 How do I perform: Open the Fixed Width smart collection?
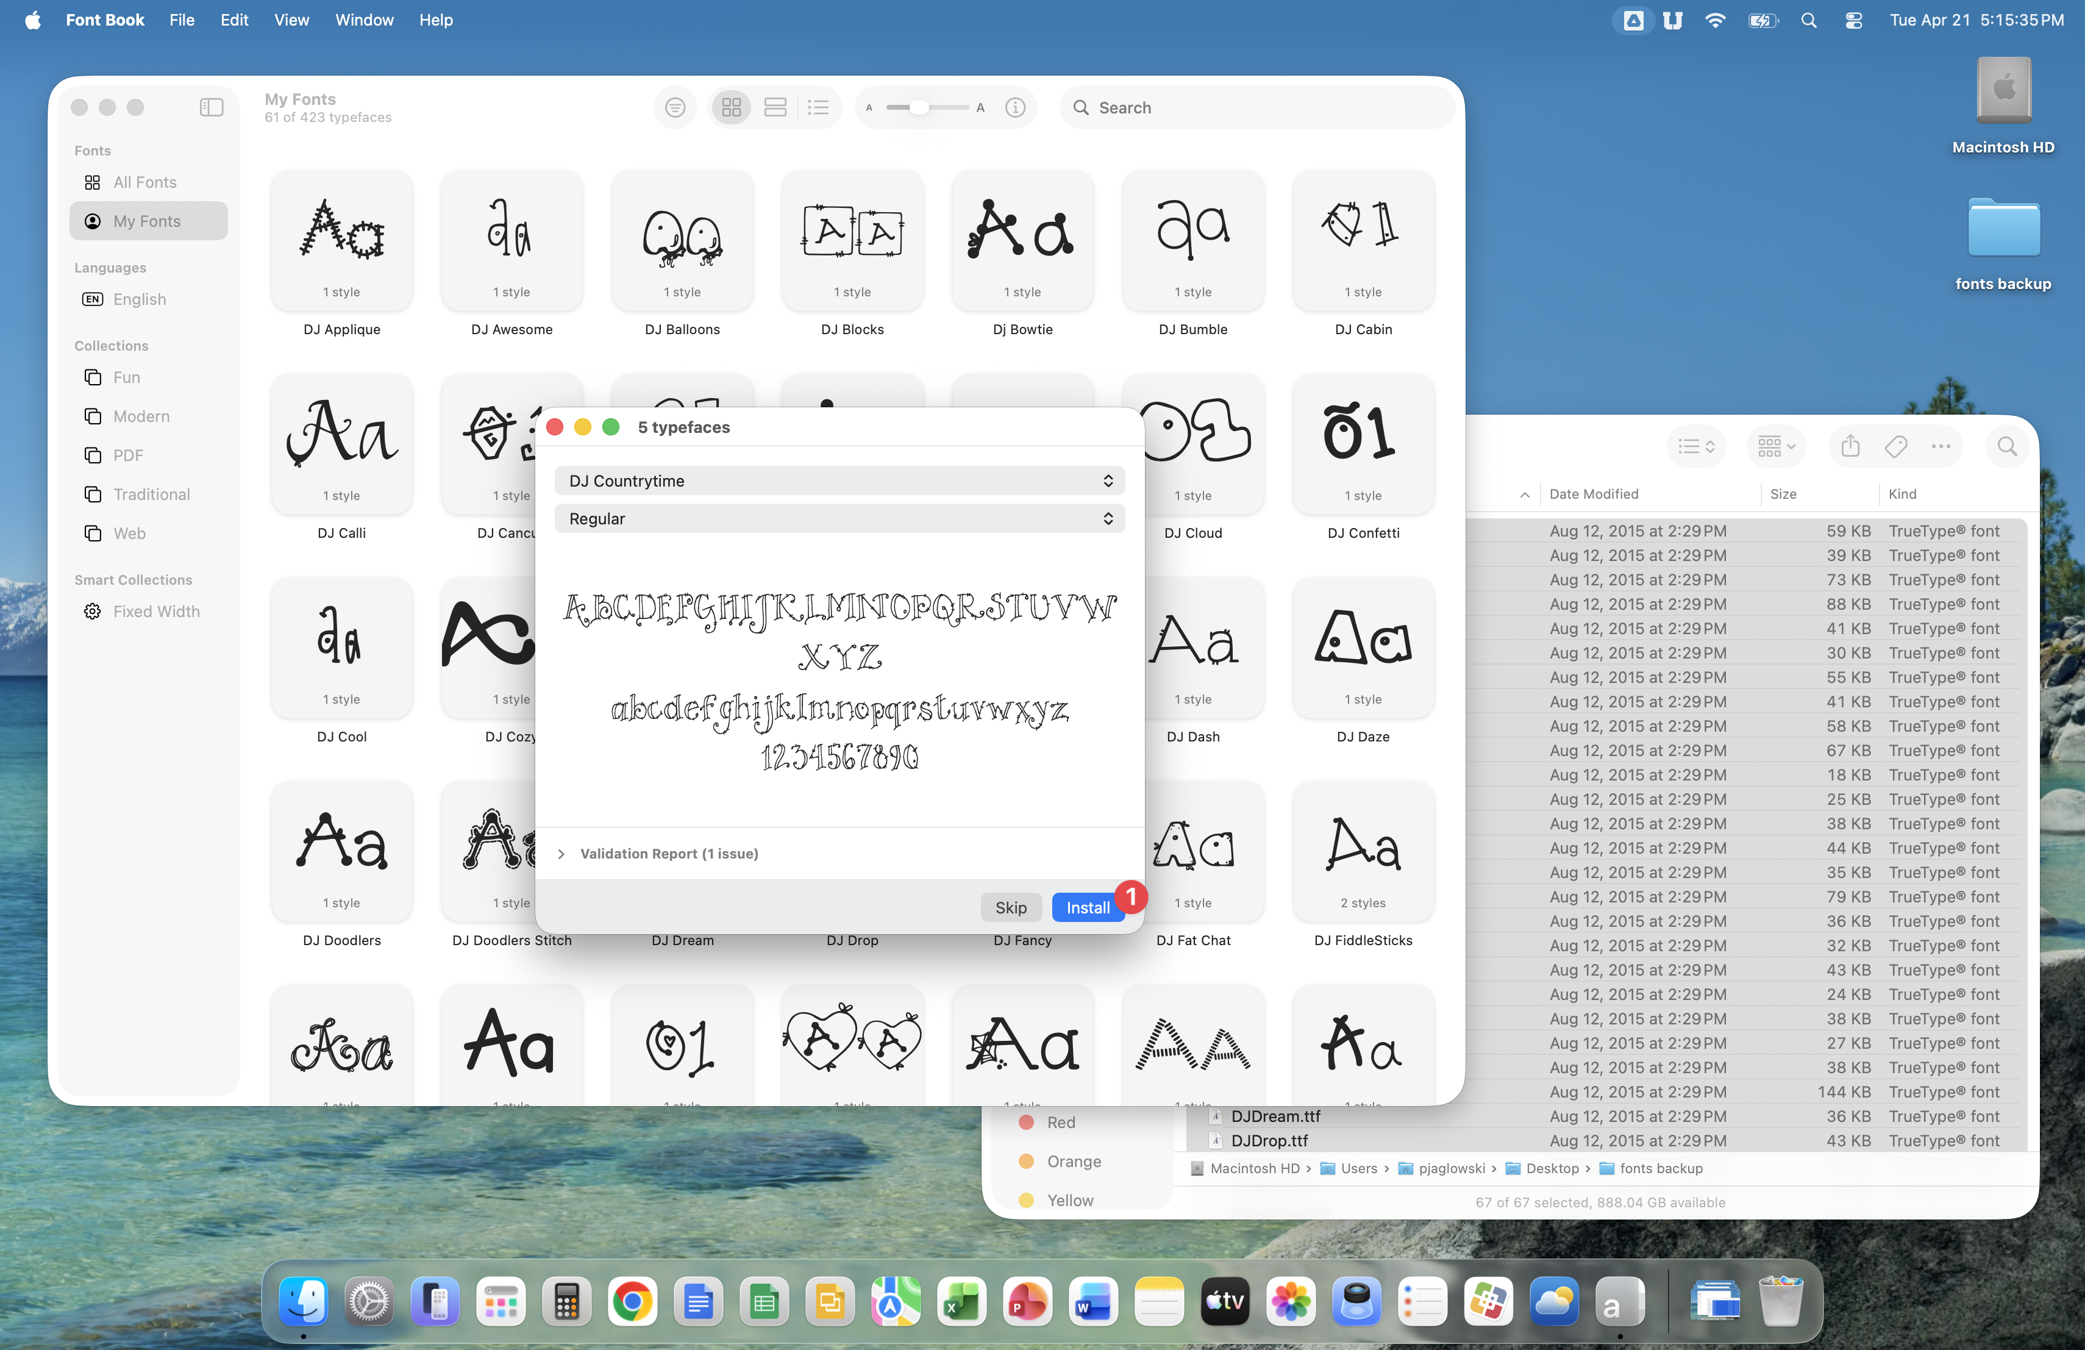[x=156, y=610]
